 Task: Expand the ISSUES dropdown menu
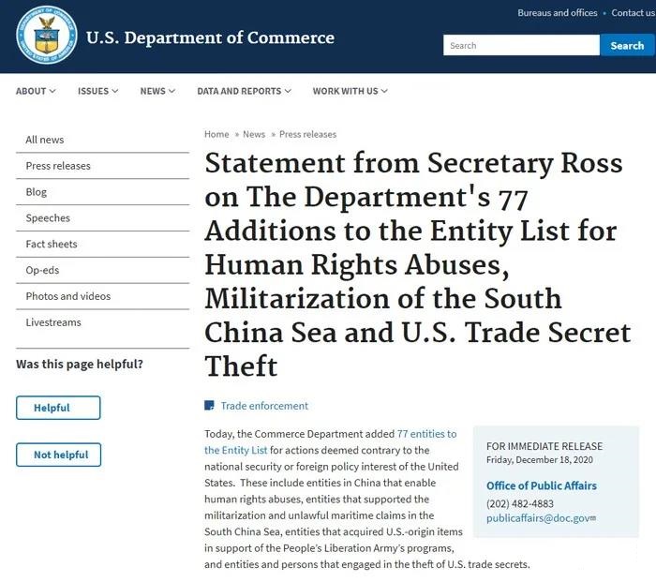coord(97,91)
